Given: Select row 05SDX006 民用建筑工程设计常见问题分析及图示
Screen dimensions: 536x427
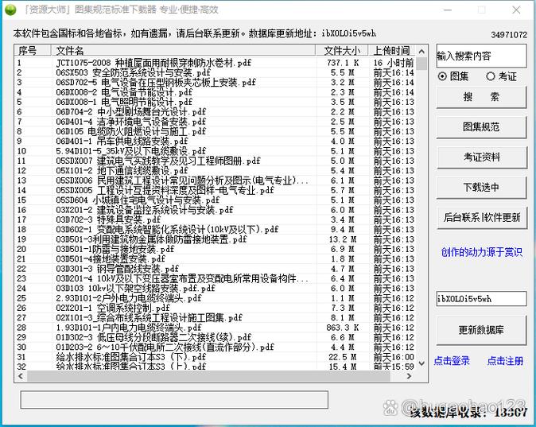Looking at the screenshot, I should [x=216, y=181].
